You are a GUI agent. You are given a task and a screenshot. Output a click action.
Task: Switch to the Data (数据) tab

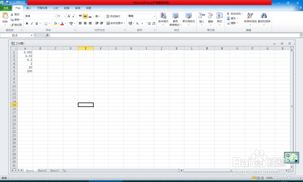pos(67,8)
